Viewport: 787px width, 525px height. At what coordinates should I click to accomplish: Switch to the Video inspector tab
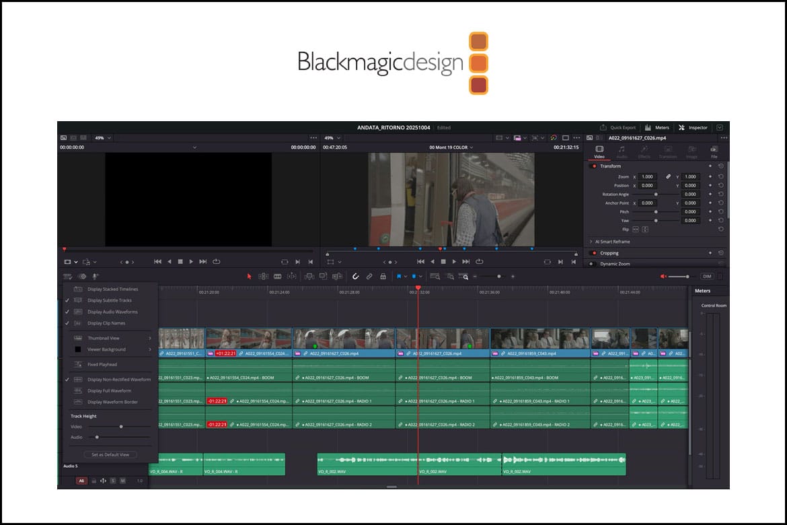coord(599,151)
